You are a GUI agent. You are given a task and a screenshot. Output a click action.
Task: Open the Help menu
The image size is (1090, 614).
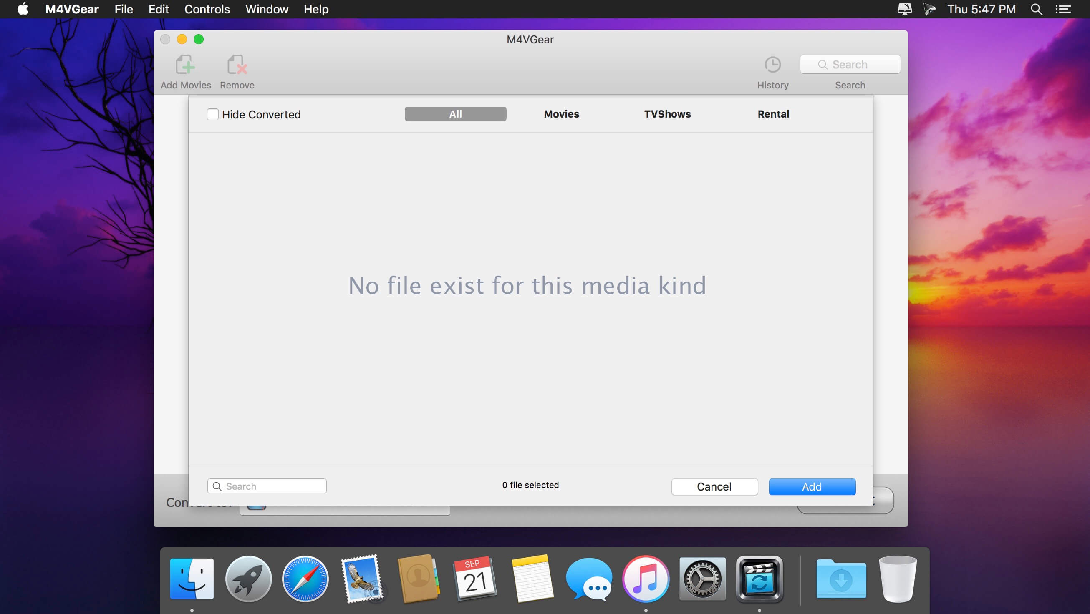coord(316,9)
